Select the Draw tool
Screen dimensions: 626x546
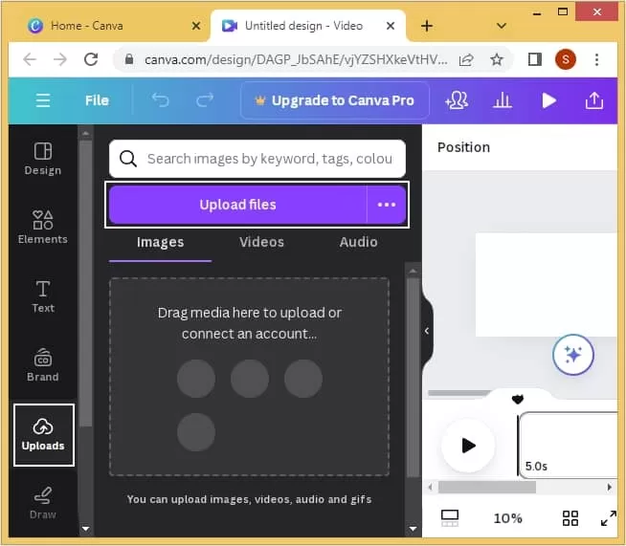point(43,503)
